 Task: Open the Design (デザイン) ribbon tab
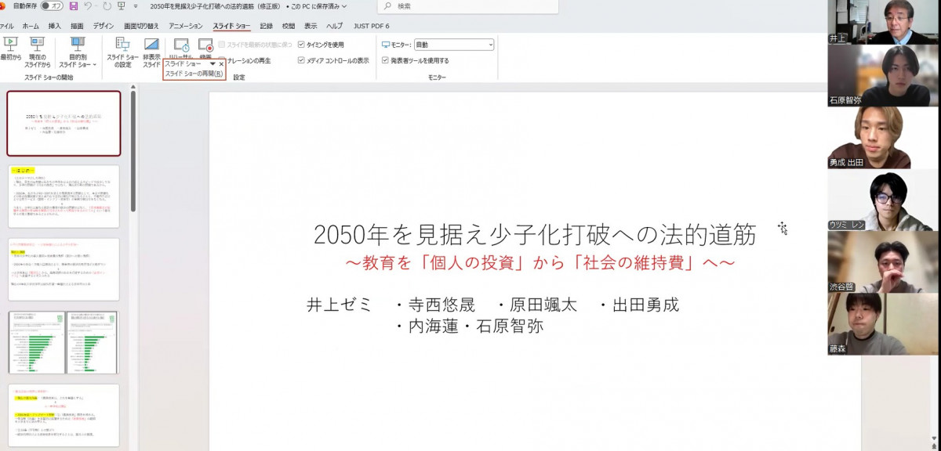[104, 26]
